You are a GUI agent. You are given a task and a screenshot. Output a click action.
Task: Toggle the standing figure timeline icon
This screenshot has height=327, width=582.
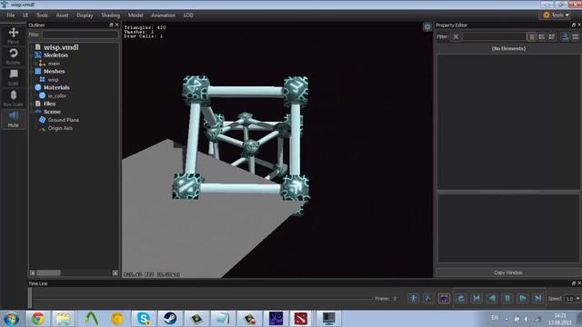[413, 299]
